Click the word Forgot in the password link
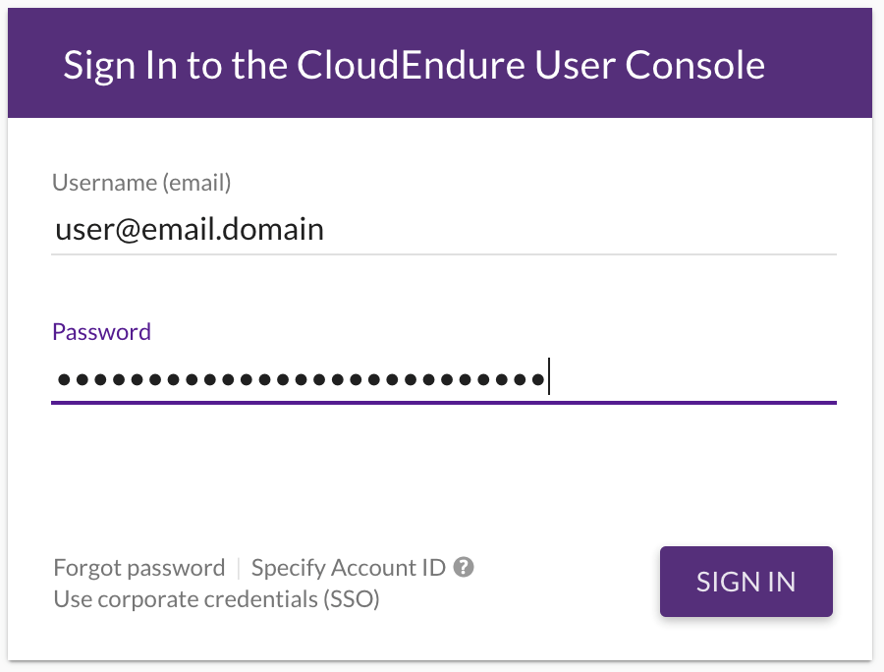This screenshot has width=884, height=672. [86, 568]
